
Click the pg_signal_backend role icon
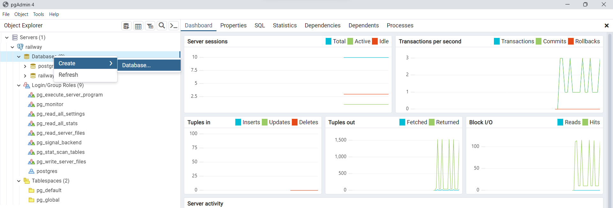tap(31, 143)
